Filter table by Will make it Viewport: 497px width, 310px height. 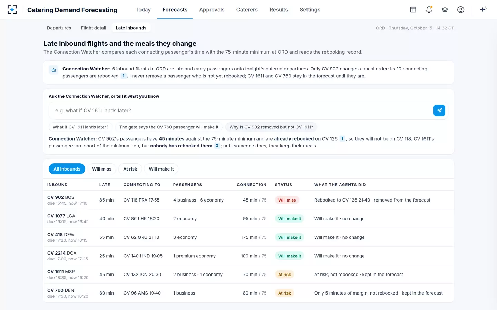tap(161, 169)
